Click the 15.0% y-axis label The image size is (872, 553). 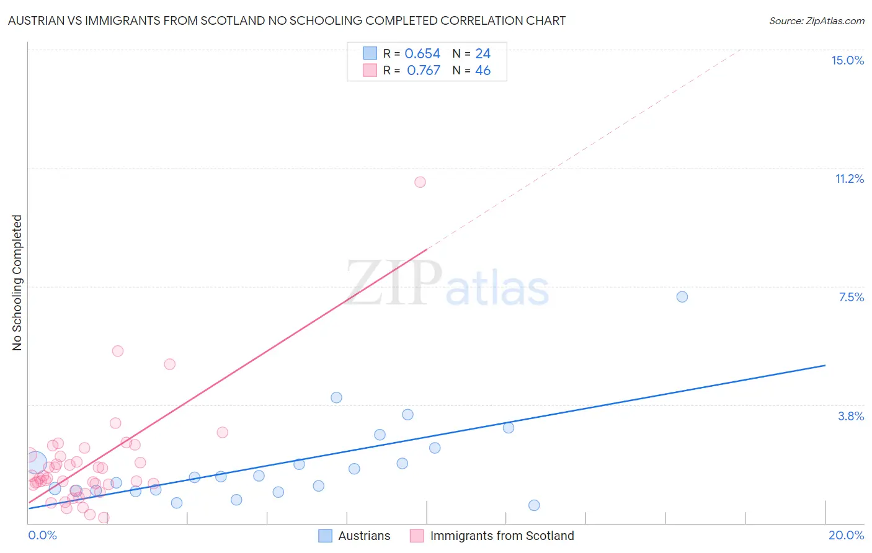pos(847,60)
